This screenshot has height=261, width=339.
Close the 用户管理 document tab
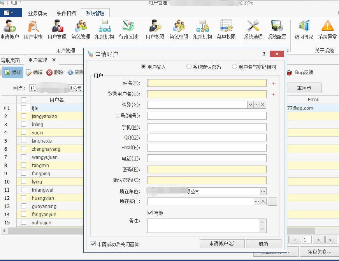pos(54,60)
